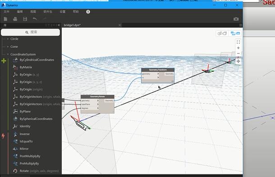Click the Identity node entry
The image size is (275, 177).
(x=25, y=126)
